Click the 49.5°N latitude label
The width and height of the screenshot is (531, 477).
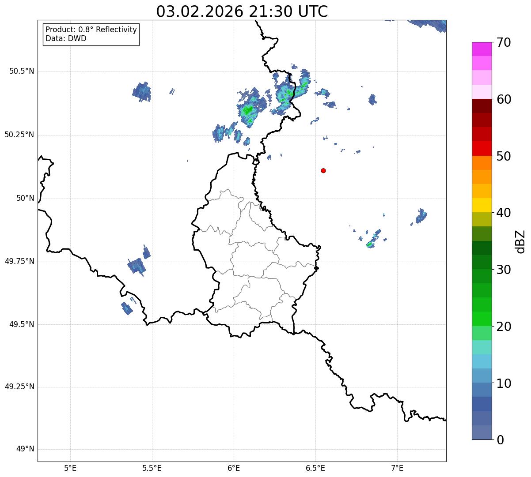click(22, 324)
